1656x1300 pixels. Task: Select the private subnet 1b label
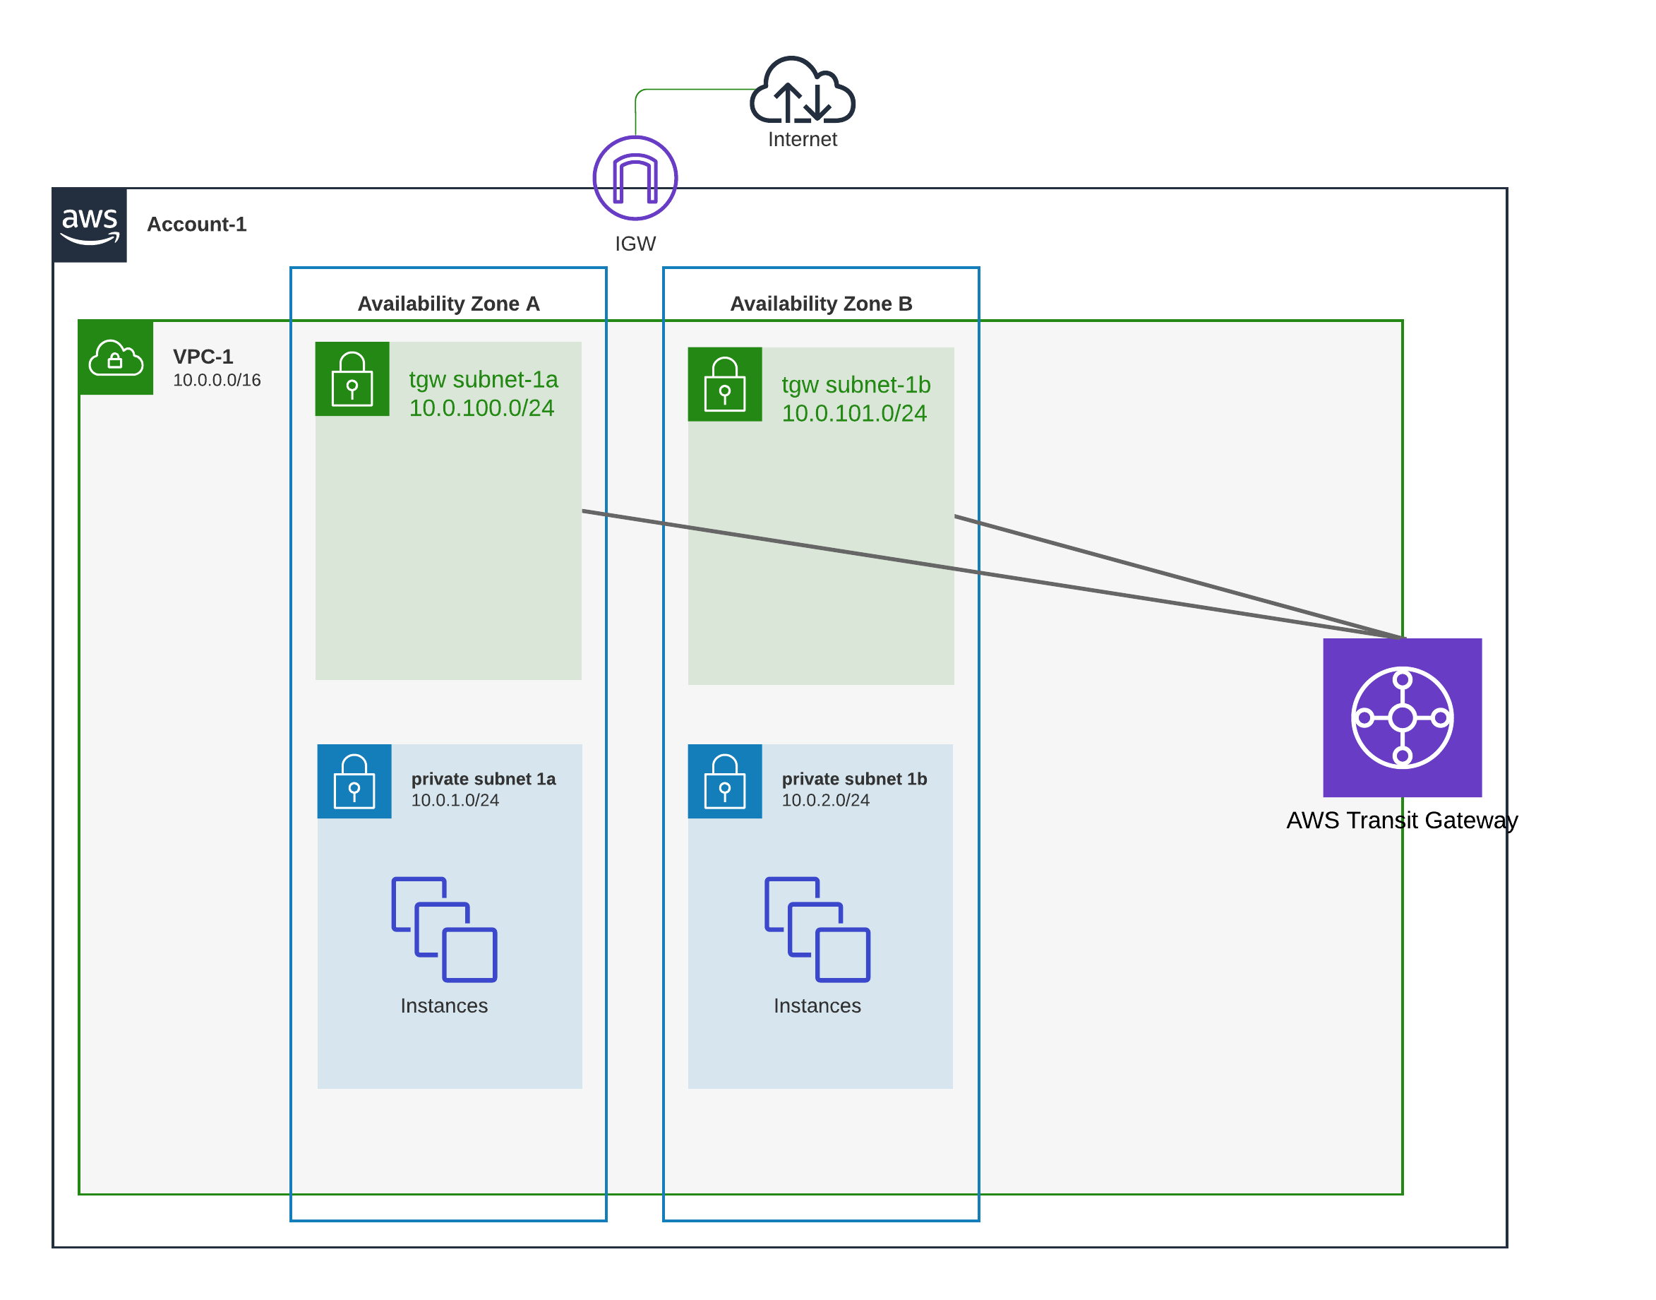(854, 779)
